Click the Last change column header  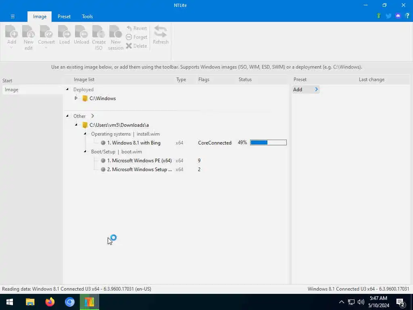pyautogui.click(x=371, y=80)
